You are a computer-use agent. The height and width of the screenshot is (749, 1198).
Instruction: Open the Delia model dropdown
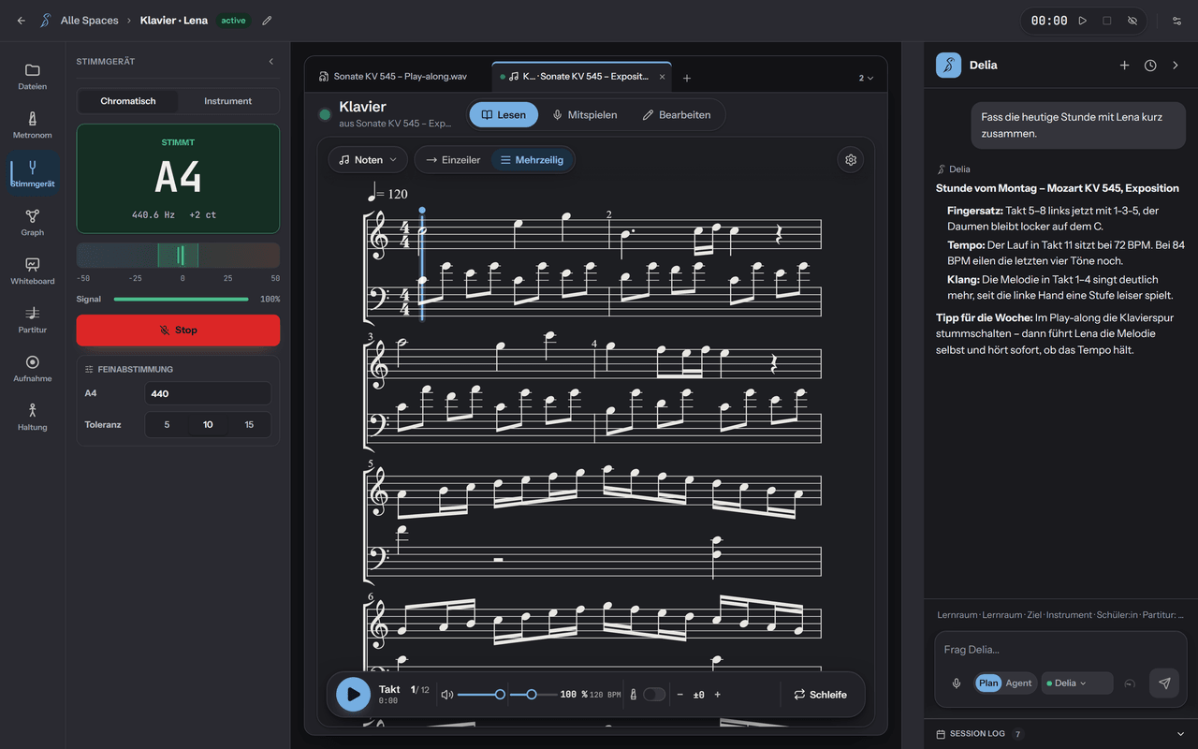pyautogui.click(x=1077, y=683)
